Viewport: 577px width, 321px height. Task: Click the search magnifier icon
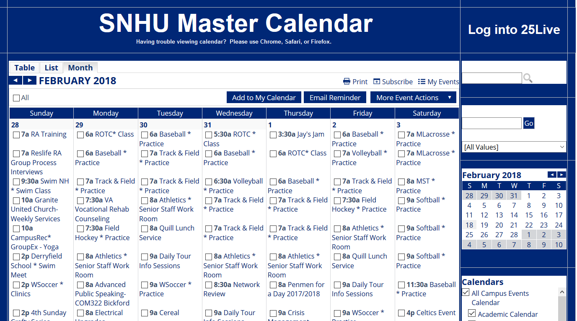tap(528, 78)
